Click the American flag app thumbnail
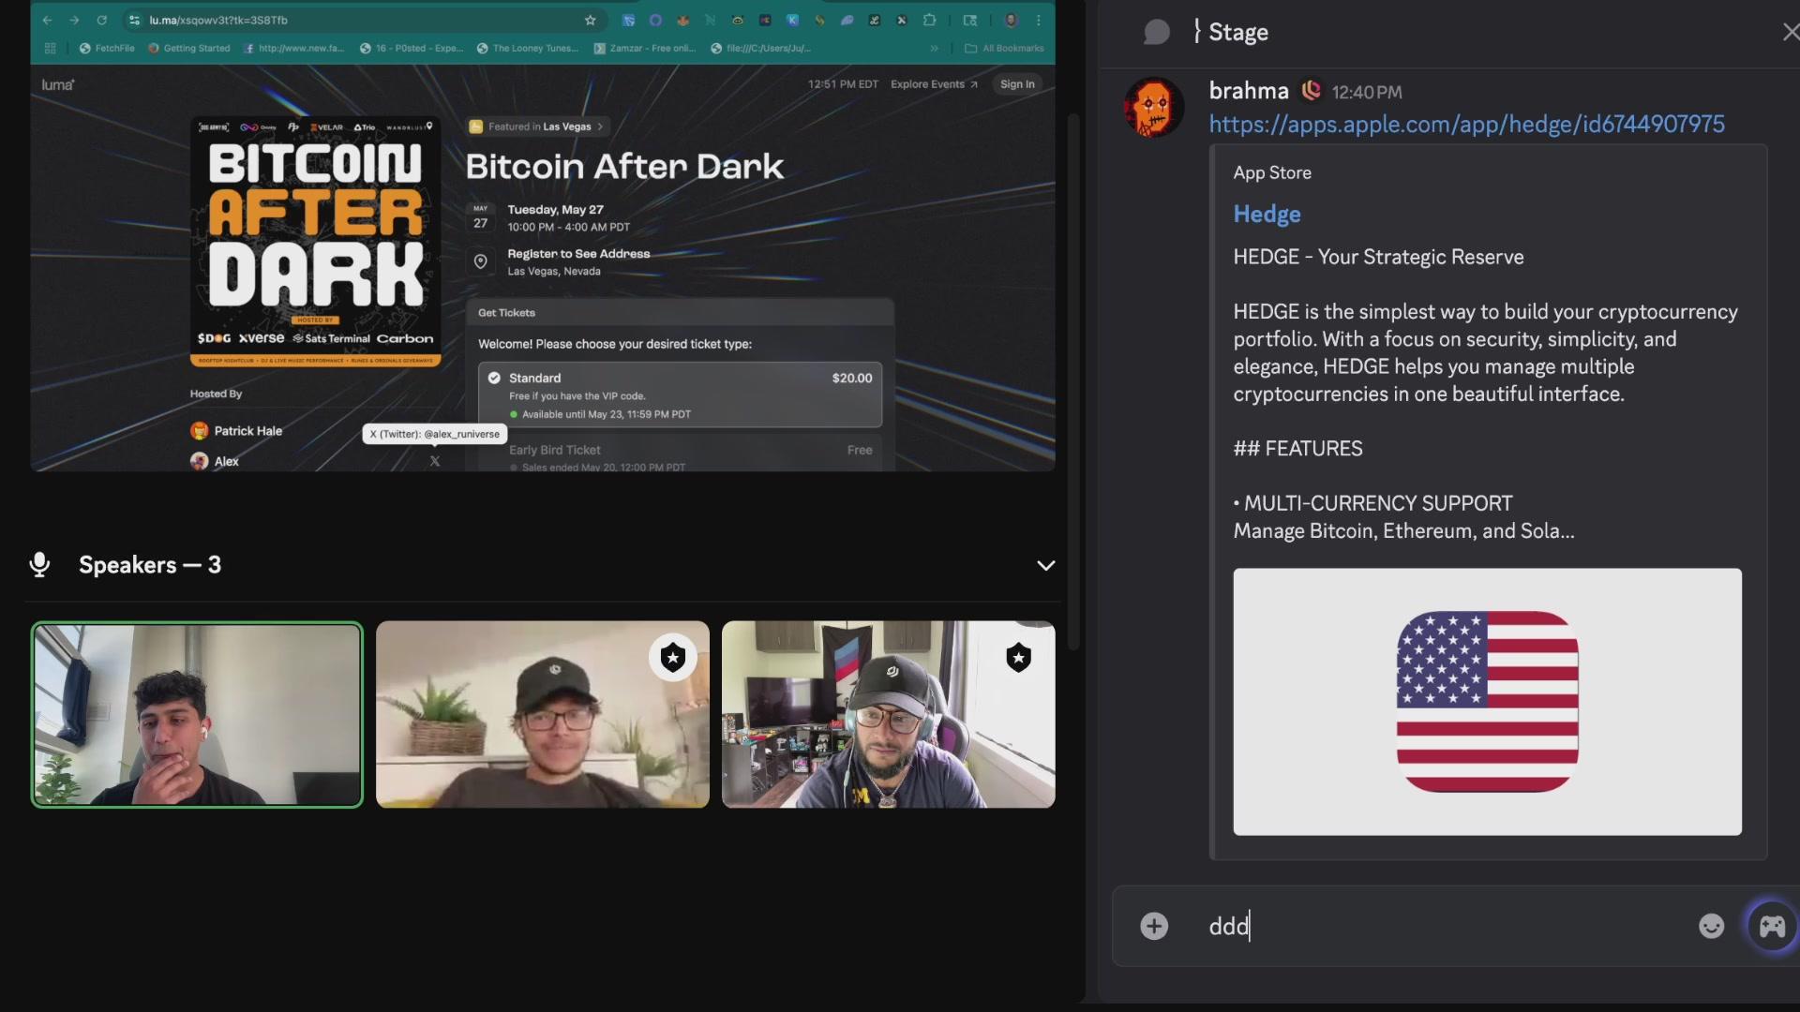The image size is (1800, 1012). 1487,701
